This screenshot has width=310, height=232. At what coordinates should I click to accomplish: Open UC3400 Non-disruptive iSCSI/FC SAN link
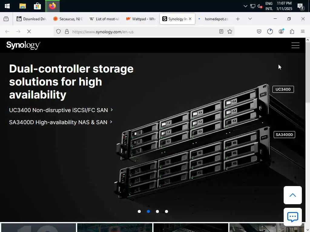tap(61, 110)
